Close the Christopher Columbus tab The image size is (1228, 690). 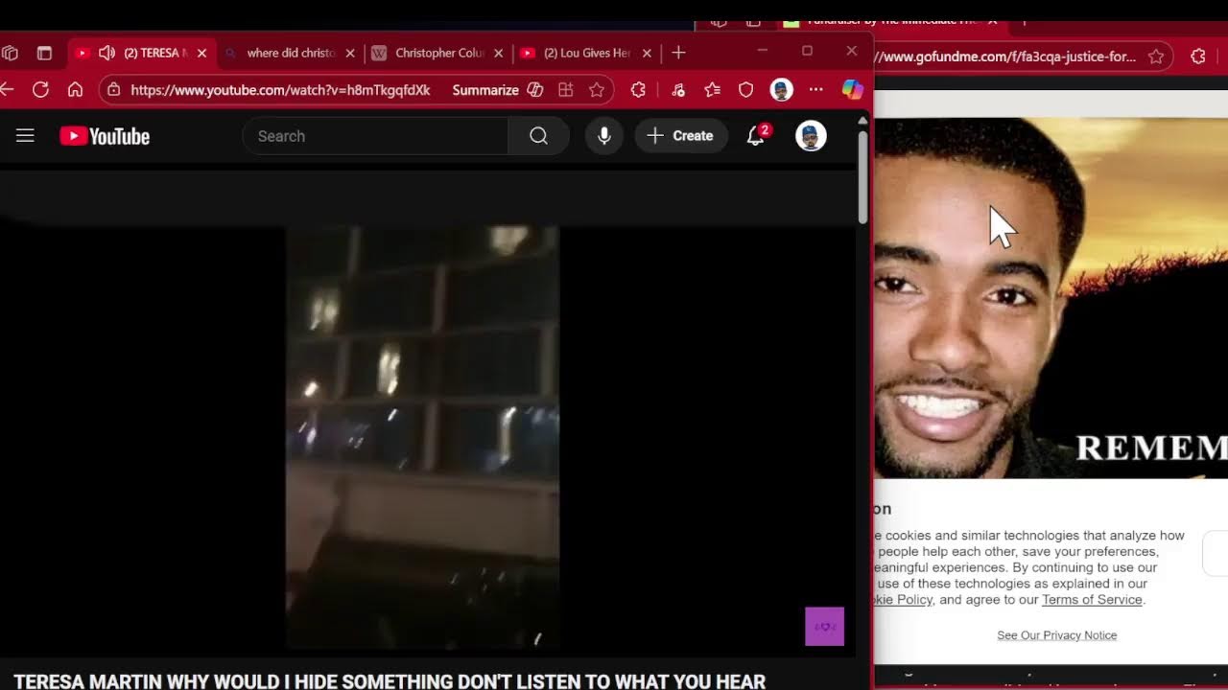pyautogui.click(x=499, y=53)
